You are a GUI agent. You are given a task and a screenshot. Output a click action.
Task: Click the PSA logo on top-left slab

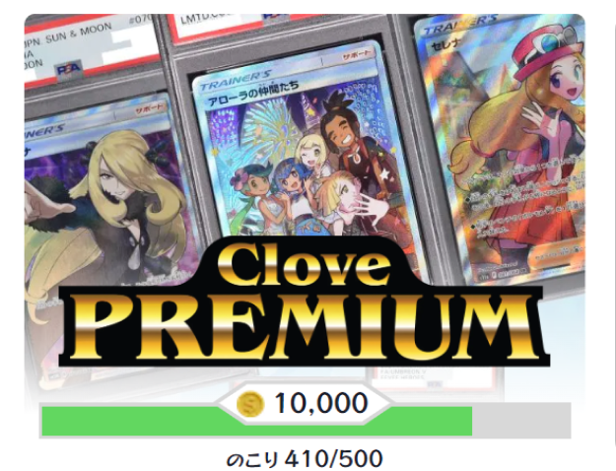coord(69,69)
